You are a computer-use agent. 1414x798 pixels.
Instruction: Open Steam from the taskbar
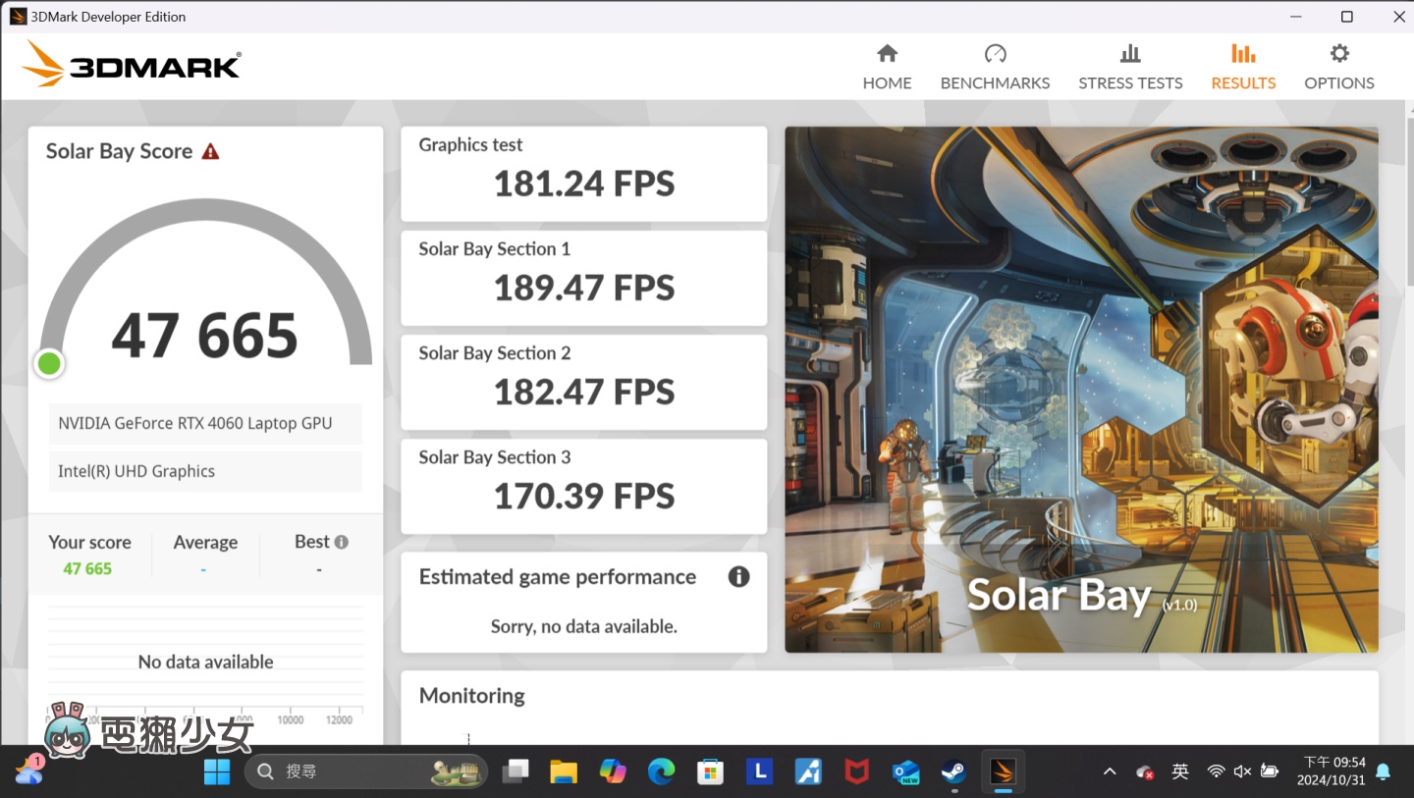click(x=952, y=772)
